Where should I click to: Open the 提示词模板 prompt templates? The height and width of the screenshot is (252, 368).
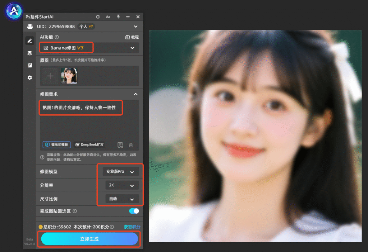(56, 144)
